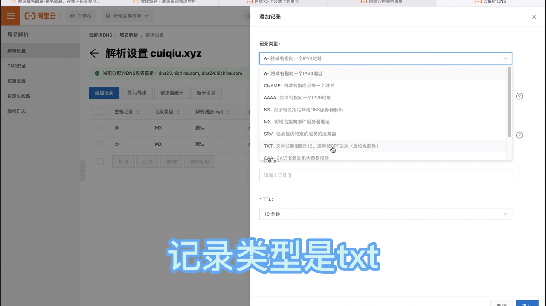The height and width of the screenshot is (306, 546).
Task: Switch to 阿里云-上云就上阿里云 browser tab
Action: click(273, 2)
